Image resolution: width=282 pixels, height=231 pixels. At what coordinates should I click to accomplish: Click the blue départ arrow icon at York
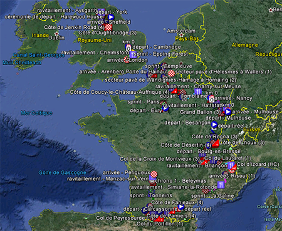[111, 17]
